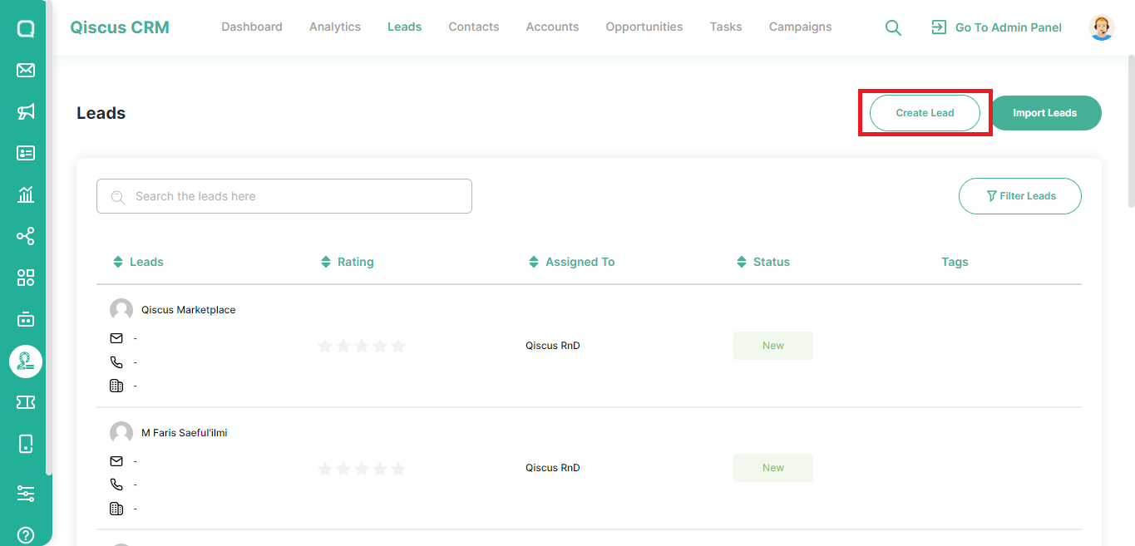Go To Admin Panel link
This screenshot has height=546, width=1135.
pyautogui.click(x=997, y=27)
